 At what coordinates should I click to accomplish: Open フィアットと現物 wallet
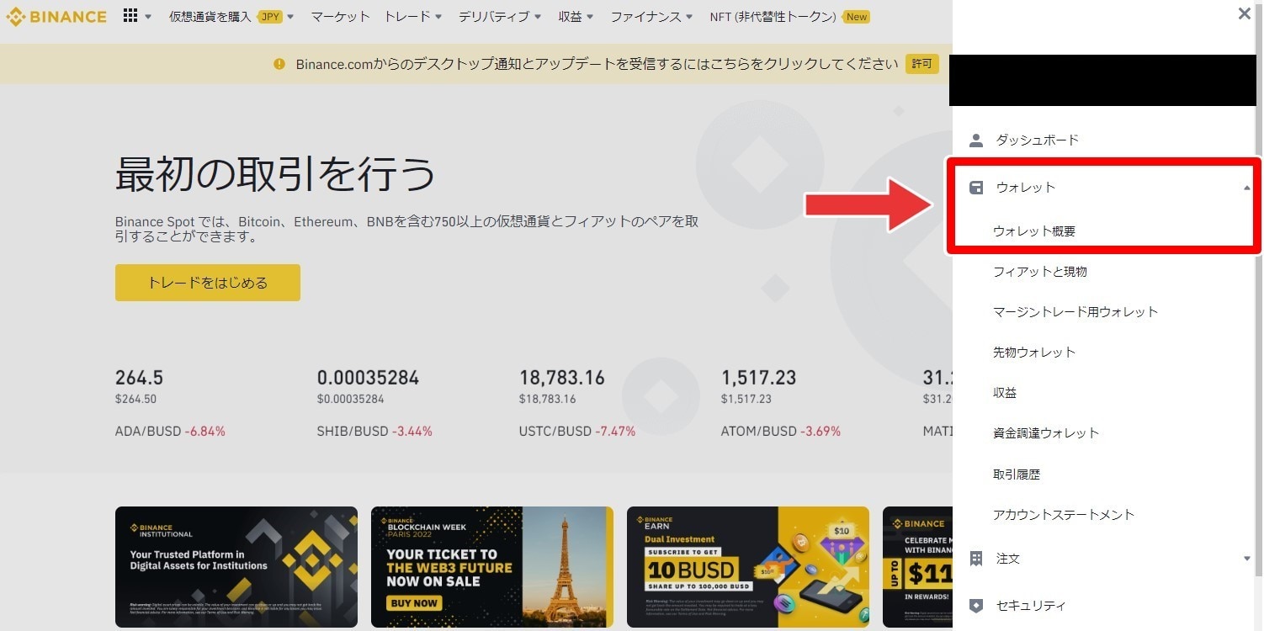(x=1040, y=272)
